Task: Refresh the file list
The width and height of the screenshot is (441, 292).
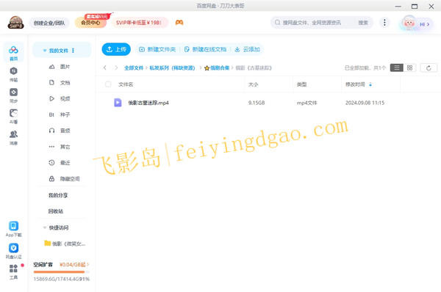Action: click(x=429, y=67)
